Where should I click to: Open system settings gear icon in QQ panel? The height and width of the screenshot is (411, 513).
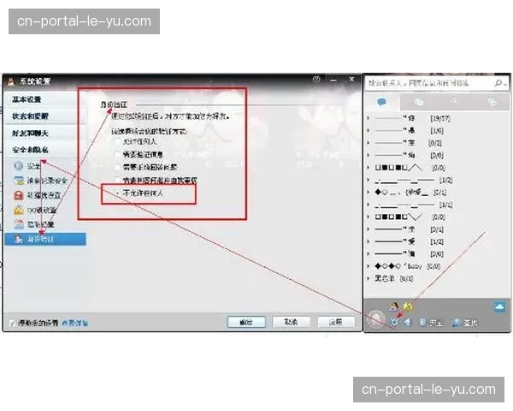394,323
